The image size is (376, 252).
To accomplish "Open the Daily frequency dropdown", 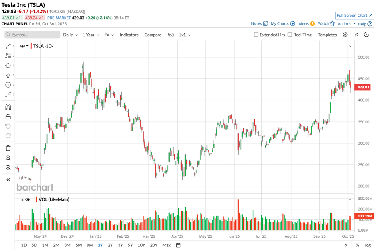I will tap(70, 35).
